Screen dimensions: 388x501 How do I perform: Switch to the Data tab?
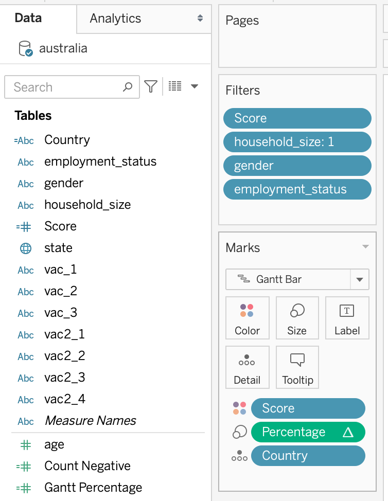28,18
